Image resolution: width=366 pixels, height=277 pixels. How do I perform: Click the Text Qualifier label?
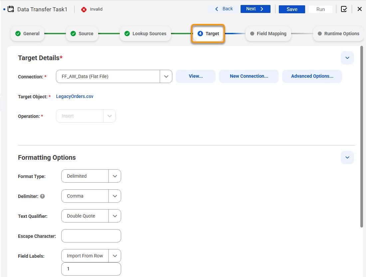point(33,216)
